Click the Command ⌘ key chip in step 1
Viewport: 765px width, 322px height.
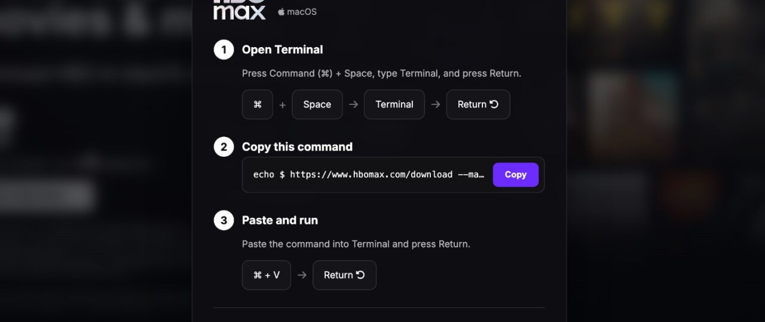pyautogui.click(x=258, y=104)
